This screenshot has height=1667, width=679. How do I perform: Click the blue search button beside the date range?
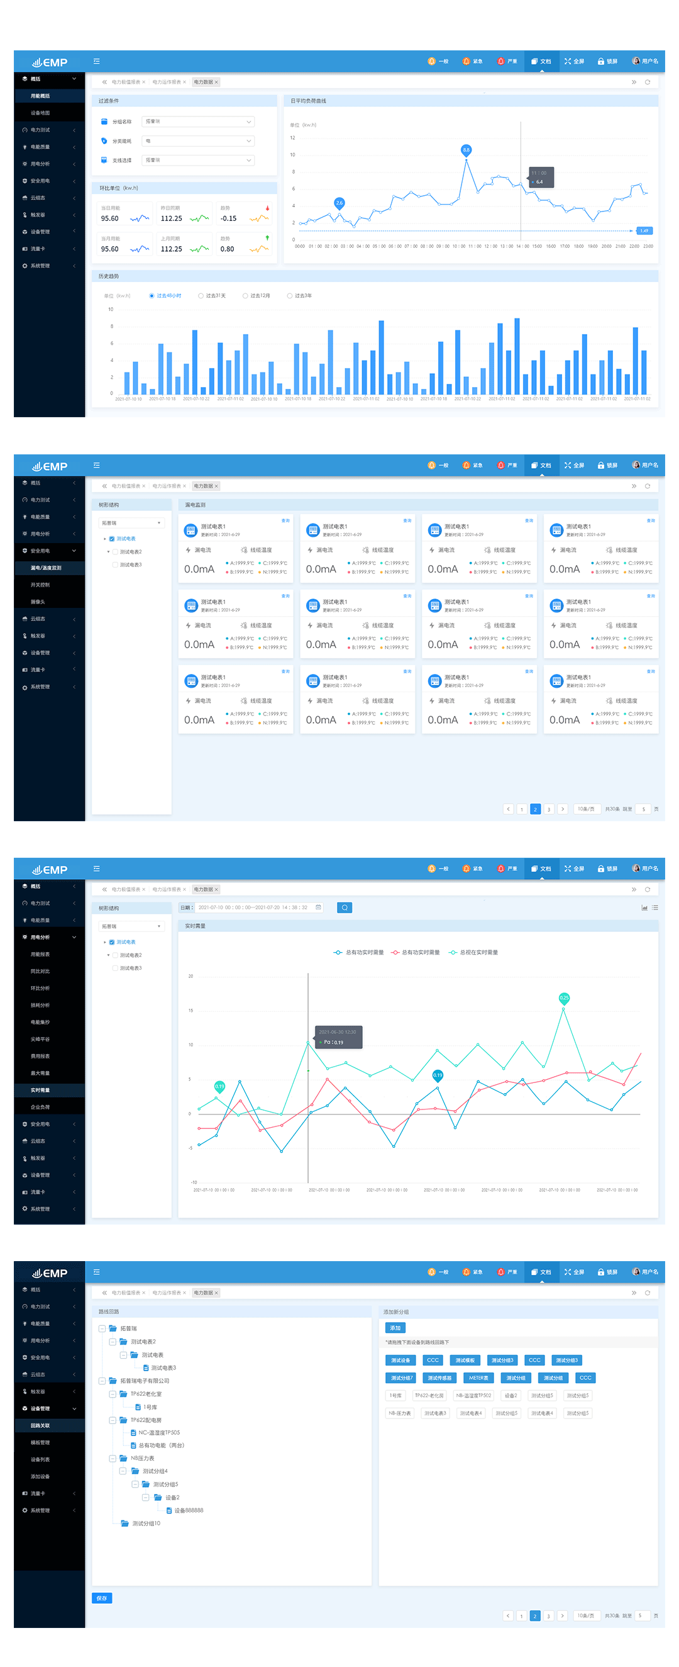[x=345, y=907]
